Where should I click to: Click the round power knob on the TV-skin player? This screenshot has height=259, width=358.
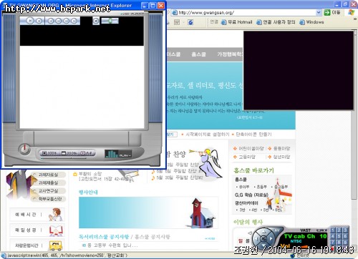pyautogui.click(x=24, y=149)
